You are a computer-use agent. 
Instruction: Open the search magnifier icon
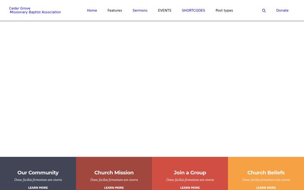coord(263,11)
